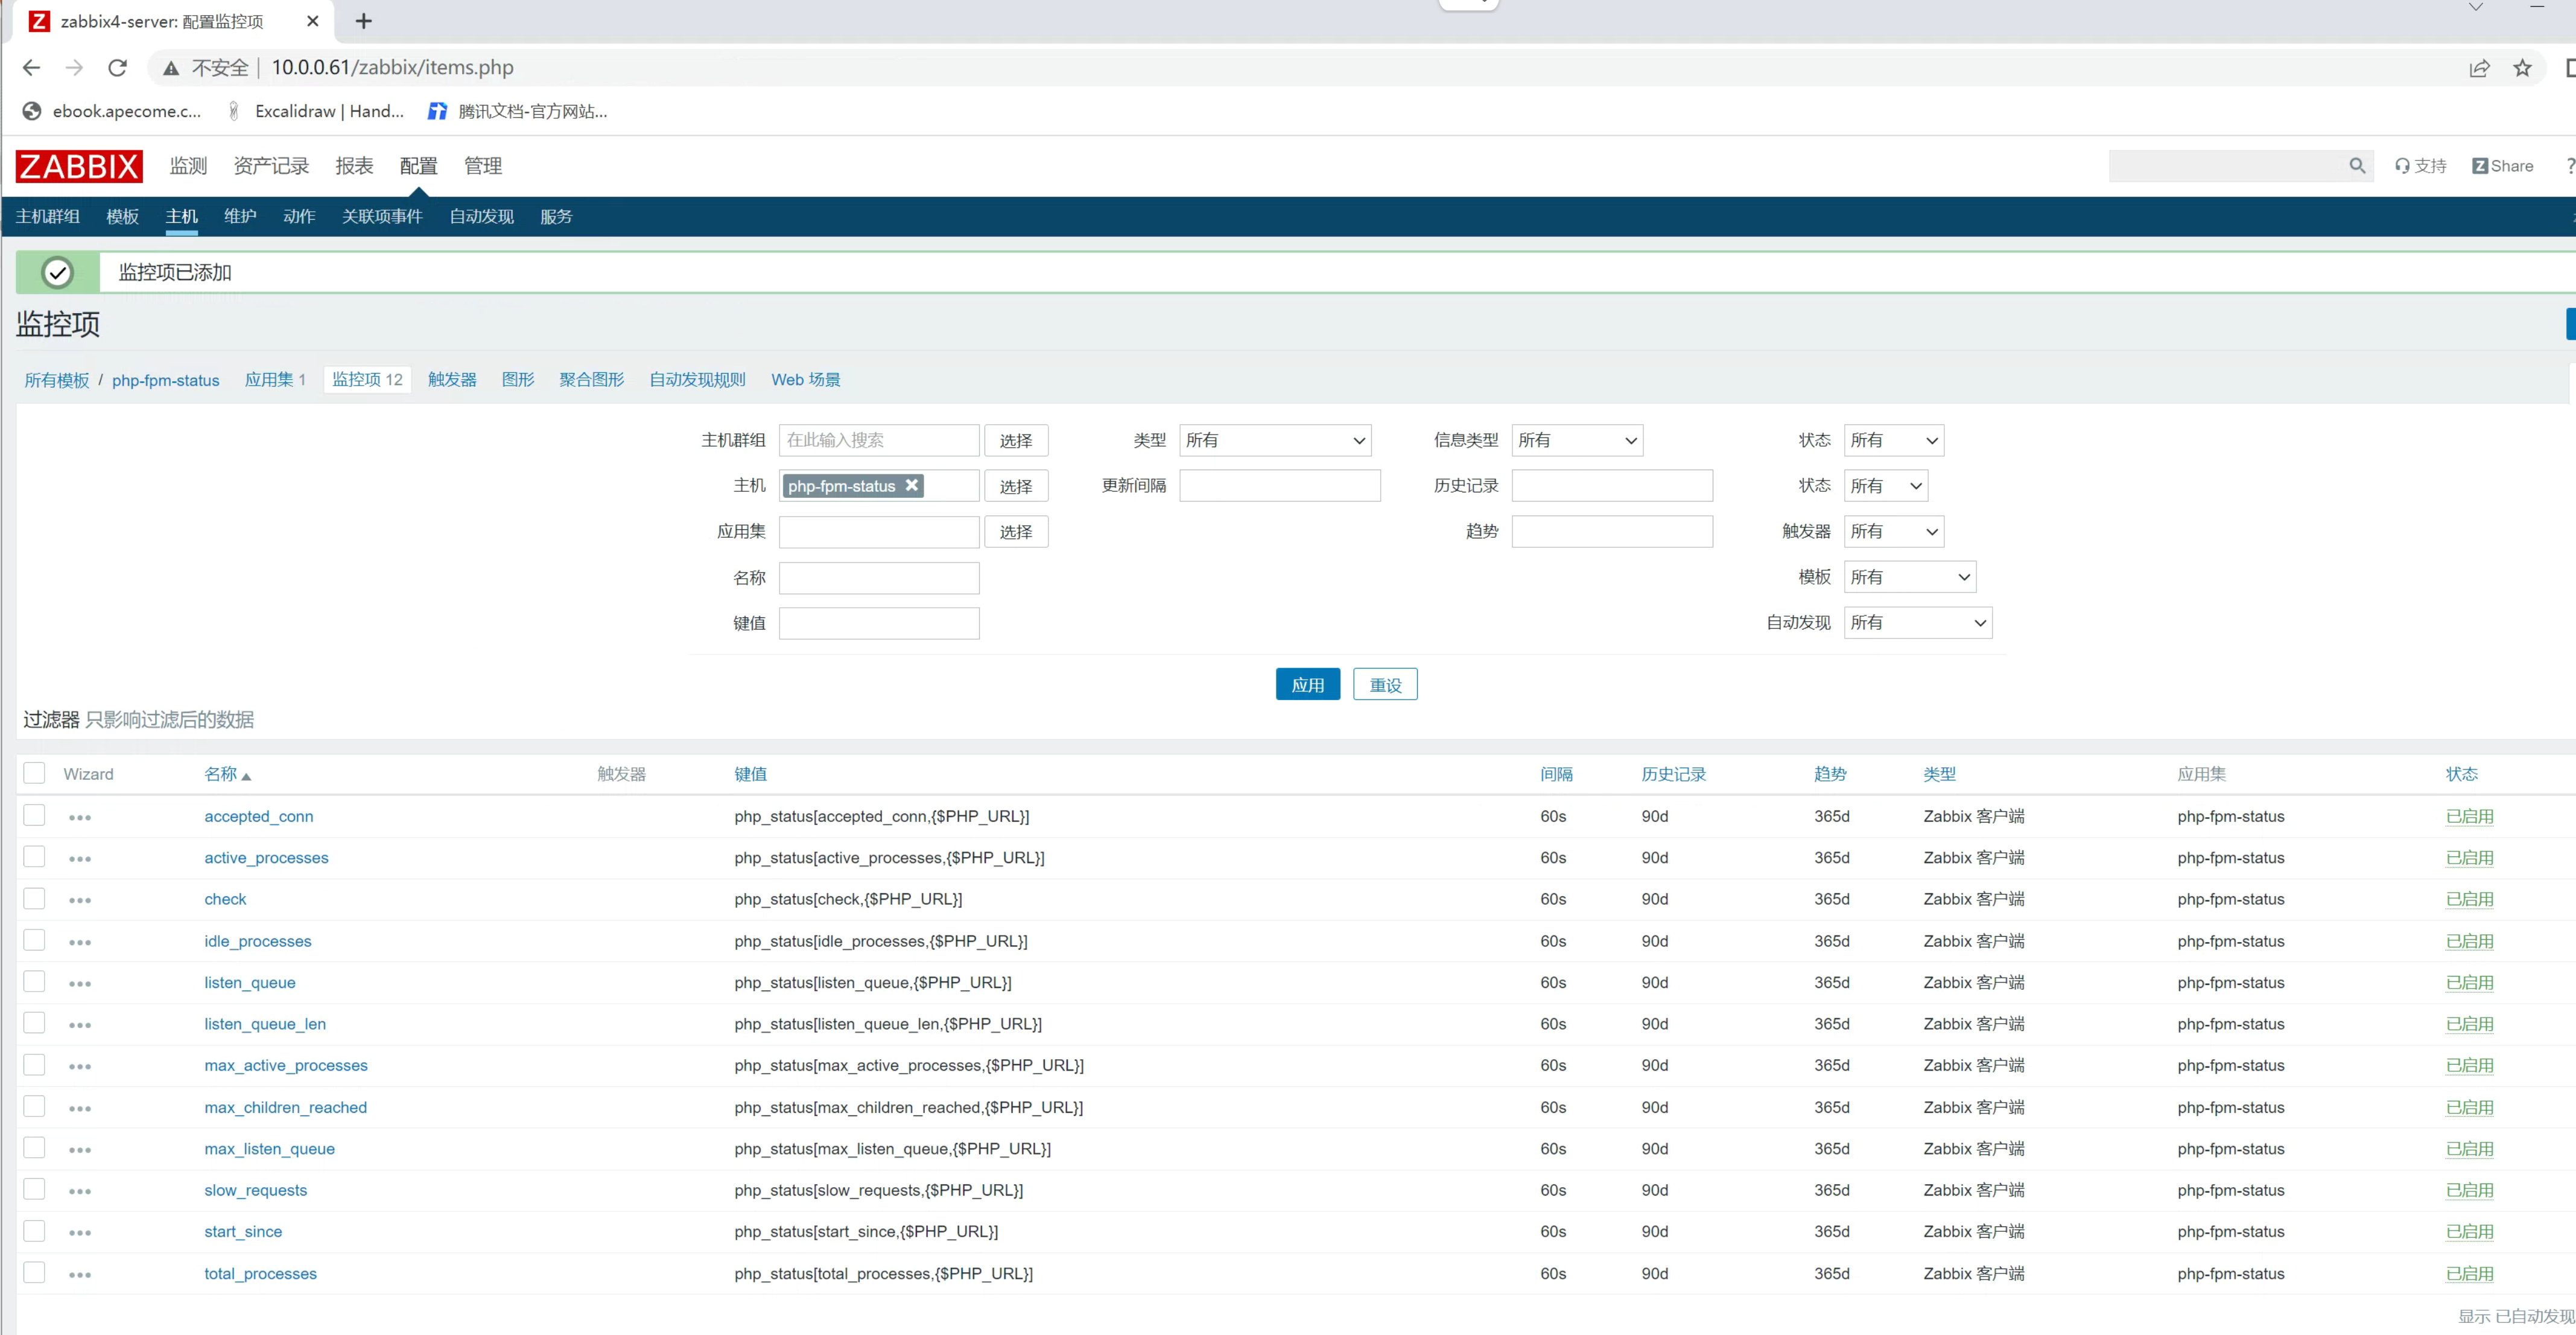Open the max_children_reached item link
The image size is (2576, 1335).
coord(285,1108)
